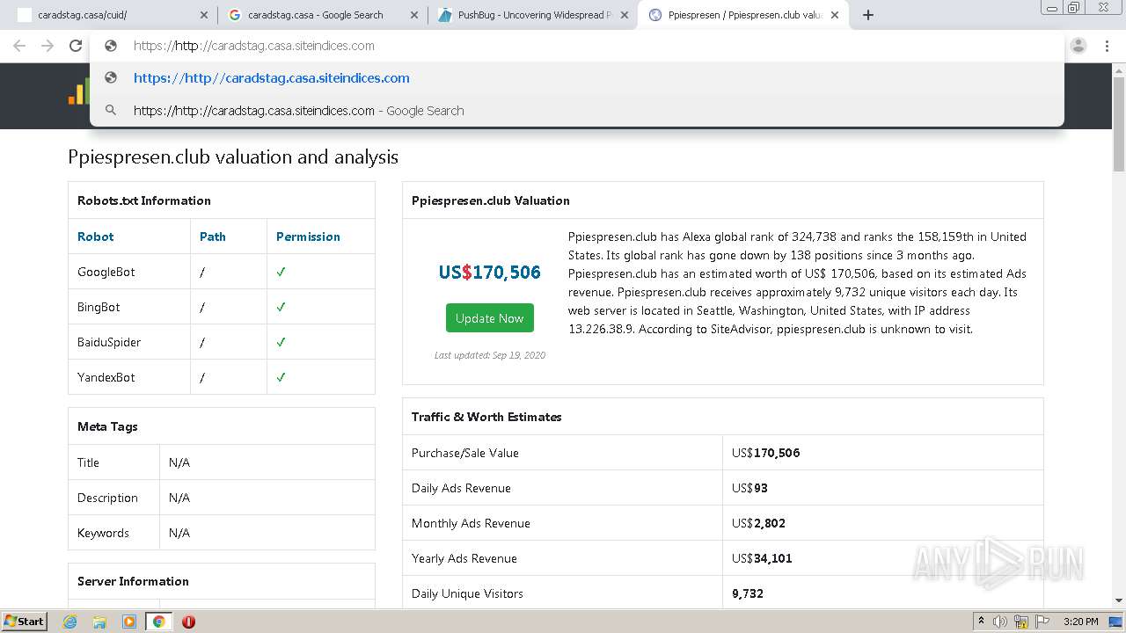Click the Meta Tags Description row label
Image resolution: width=1126 pixels, height=633 pixels.
pos(107,498)
